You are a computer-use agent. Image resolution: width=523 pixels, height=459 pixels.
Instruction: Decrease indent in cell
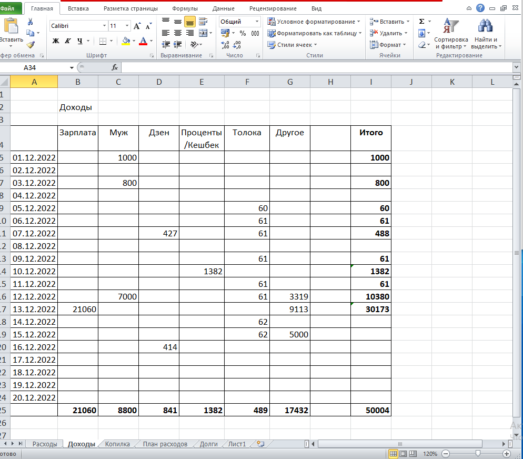[166, 44]
